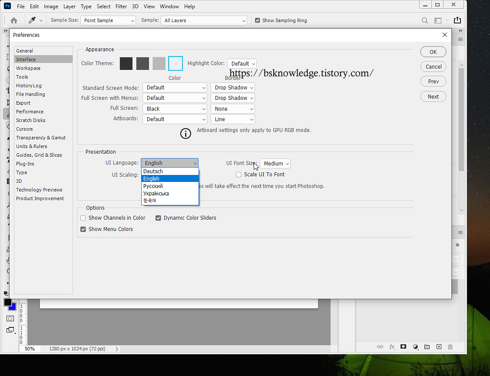Check Show Channels in Color
490x376 pixels.
tap(83, 218)
